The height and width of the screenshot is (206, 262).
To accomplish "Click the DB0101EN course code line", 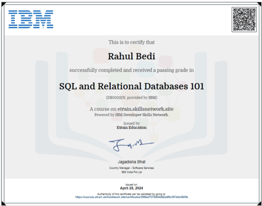I will 131,97.
